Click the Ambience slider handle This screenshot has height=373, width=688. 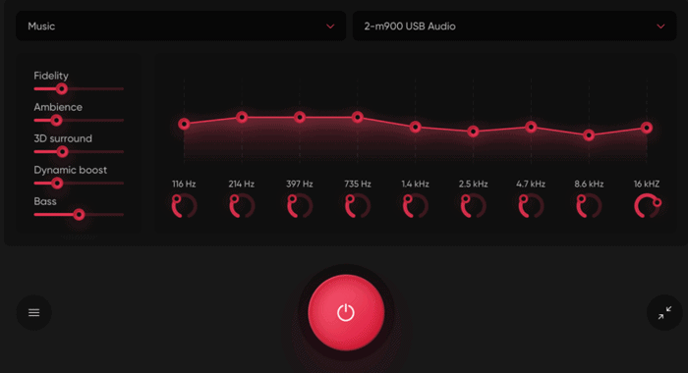[56, 120]
